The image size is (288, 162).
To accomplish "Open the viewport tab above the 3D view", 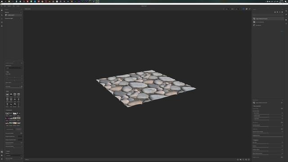I will pos(28,9).
